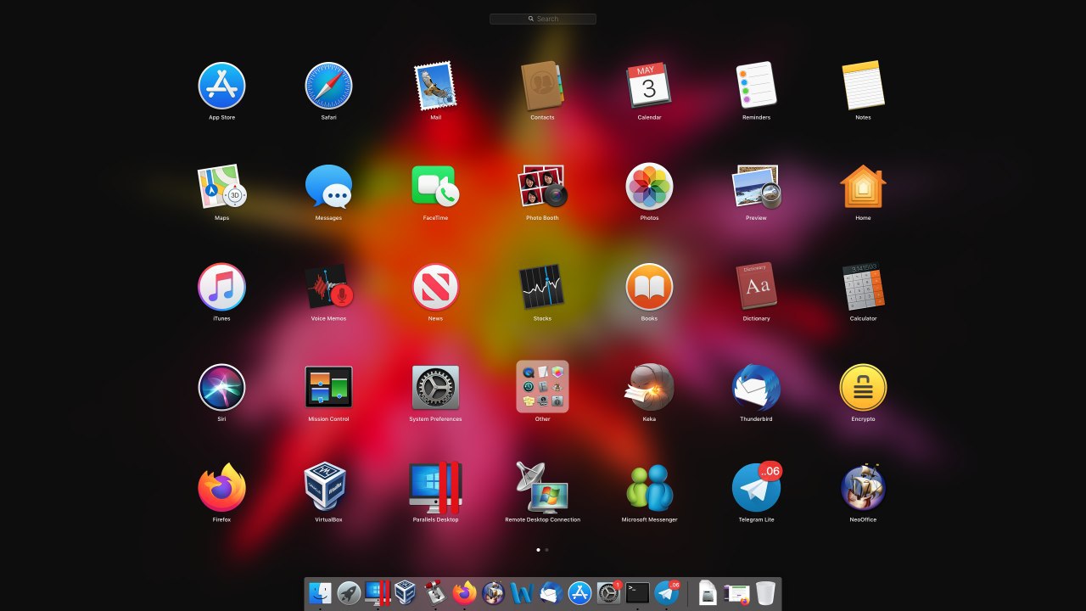Launch the Calendar app
Screen dimensions: 1086x611
pyautogui.click(x=649, y=86)
